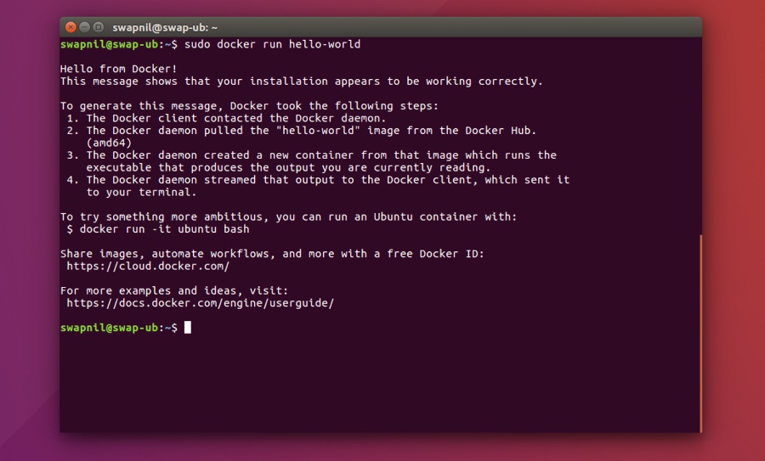The width and height of the screenshot is (765, 461).
Task: Click step 3 about creating a new container
Action: click(311, 155)
